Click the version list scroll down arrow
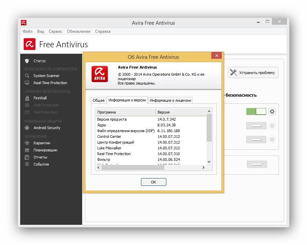The width and height of the screenshot is (307, 245). point(209,162)
